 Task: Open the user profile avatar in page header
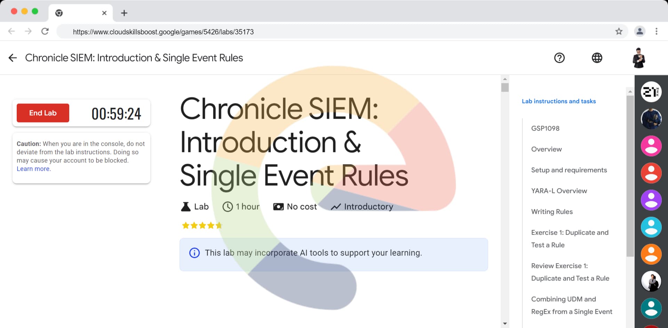(638, 58)
